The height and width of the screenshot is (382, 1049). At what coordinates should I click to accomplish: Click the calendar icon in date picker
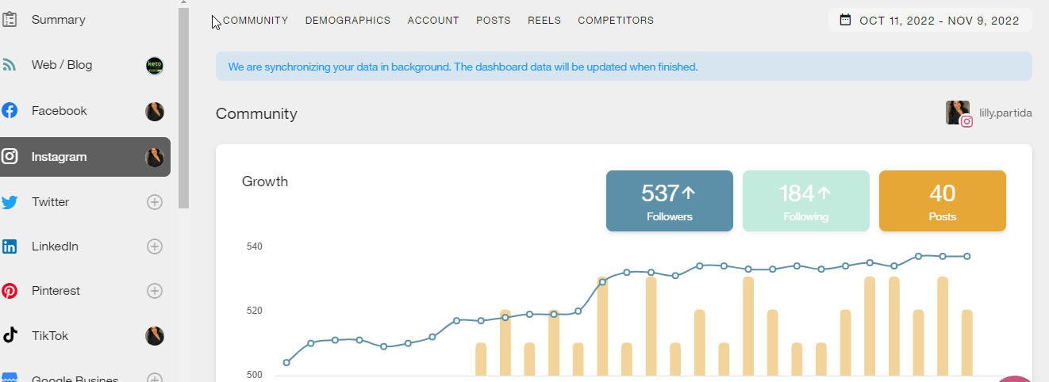(846, 20)
